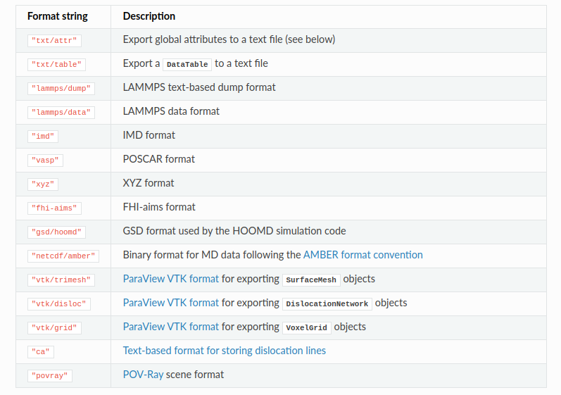Click the "xyz" format string
This screenshot has width=561, height=395.
click(x=43, y=184)
